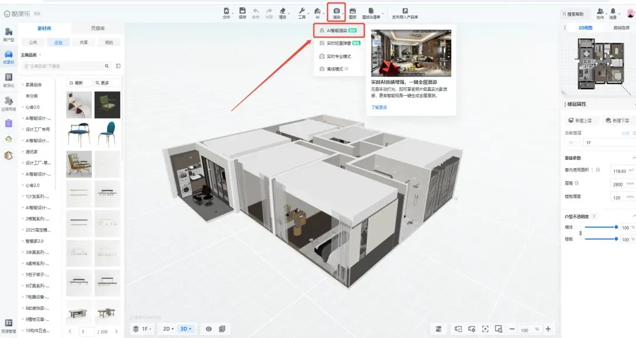Switch to 灵感库 tab
Image resolution: width=636 pixels, height=338 pixels.
pos(97,28)
